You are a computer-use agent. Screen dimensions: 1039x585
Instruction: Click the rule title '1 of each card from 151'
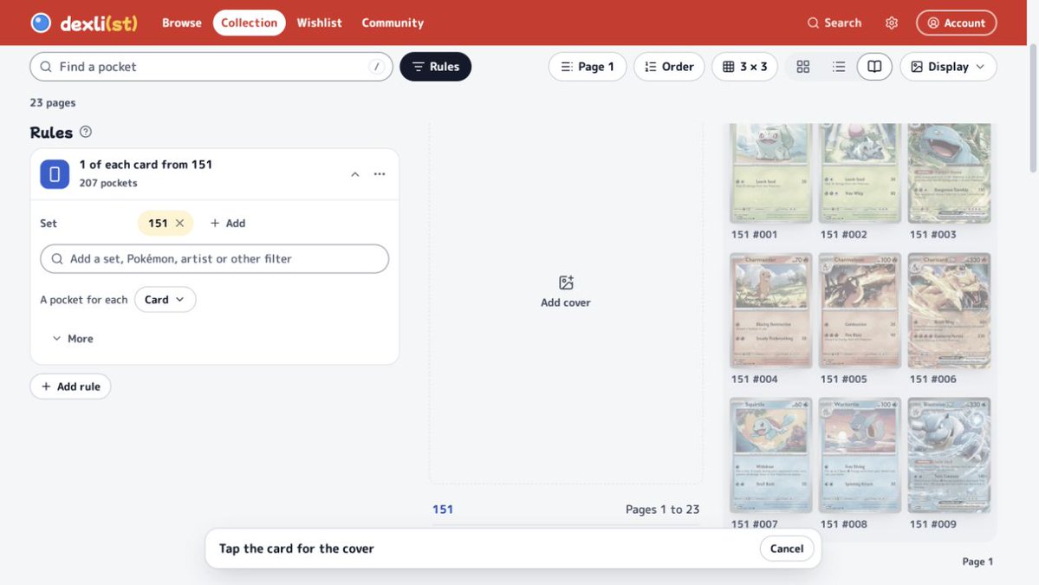pos(146,165)
